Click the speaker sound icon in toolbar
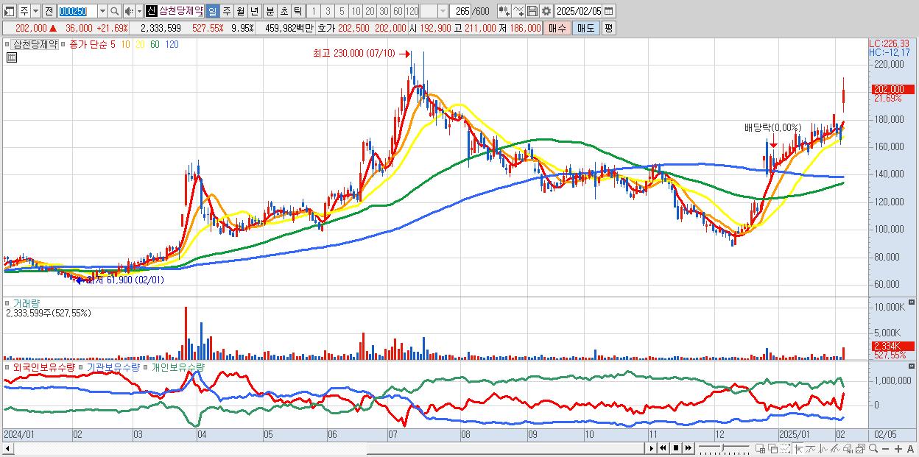 [129, 11]
